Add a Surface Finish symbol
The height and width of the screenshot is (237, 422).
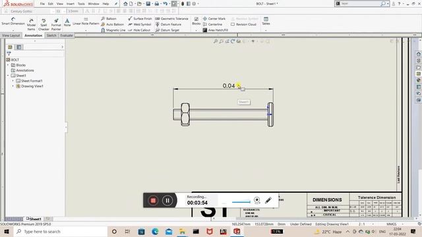click(140, 18)
